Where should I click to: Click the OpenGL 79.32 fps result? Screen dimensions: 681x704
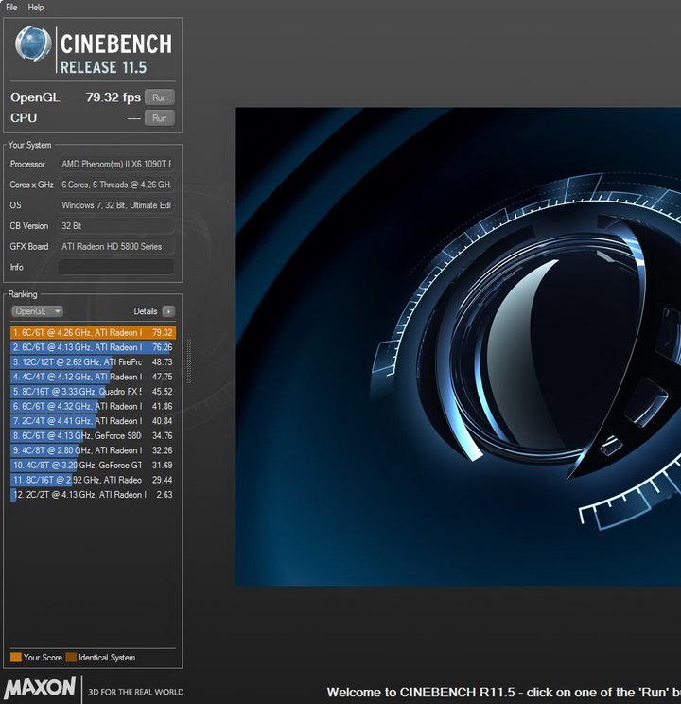113,97
